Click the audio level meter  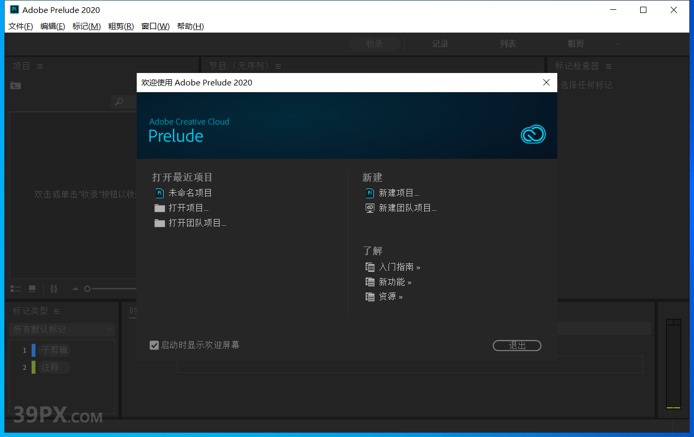pos(673,364)
